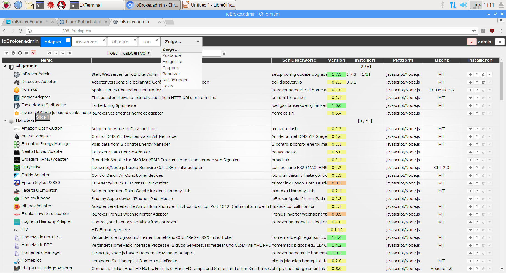Open the Host raspberrypi dropdown

[x=136, y=53]
